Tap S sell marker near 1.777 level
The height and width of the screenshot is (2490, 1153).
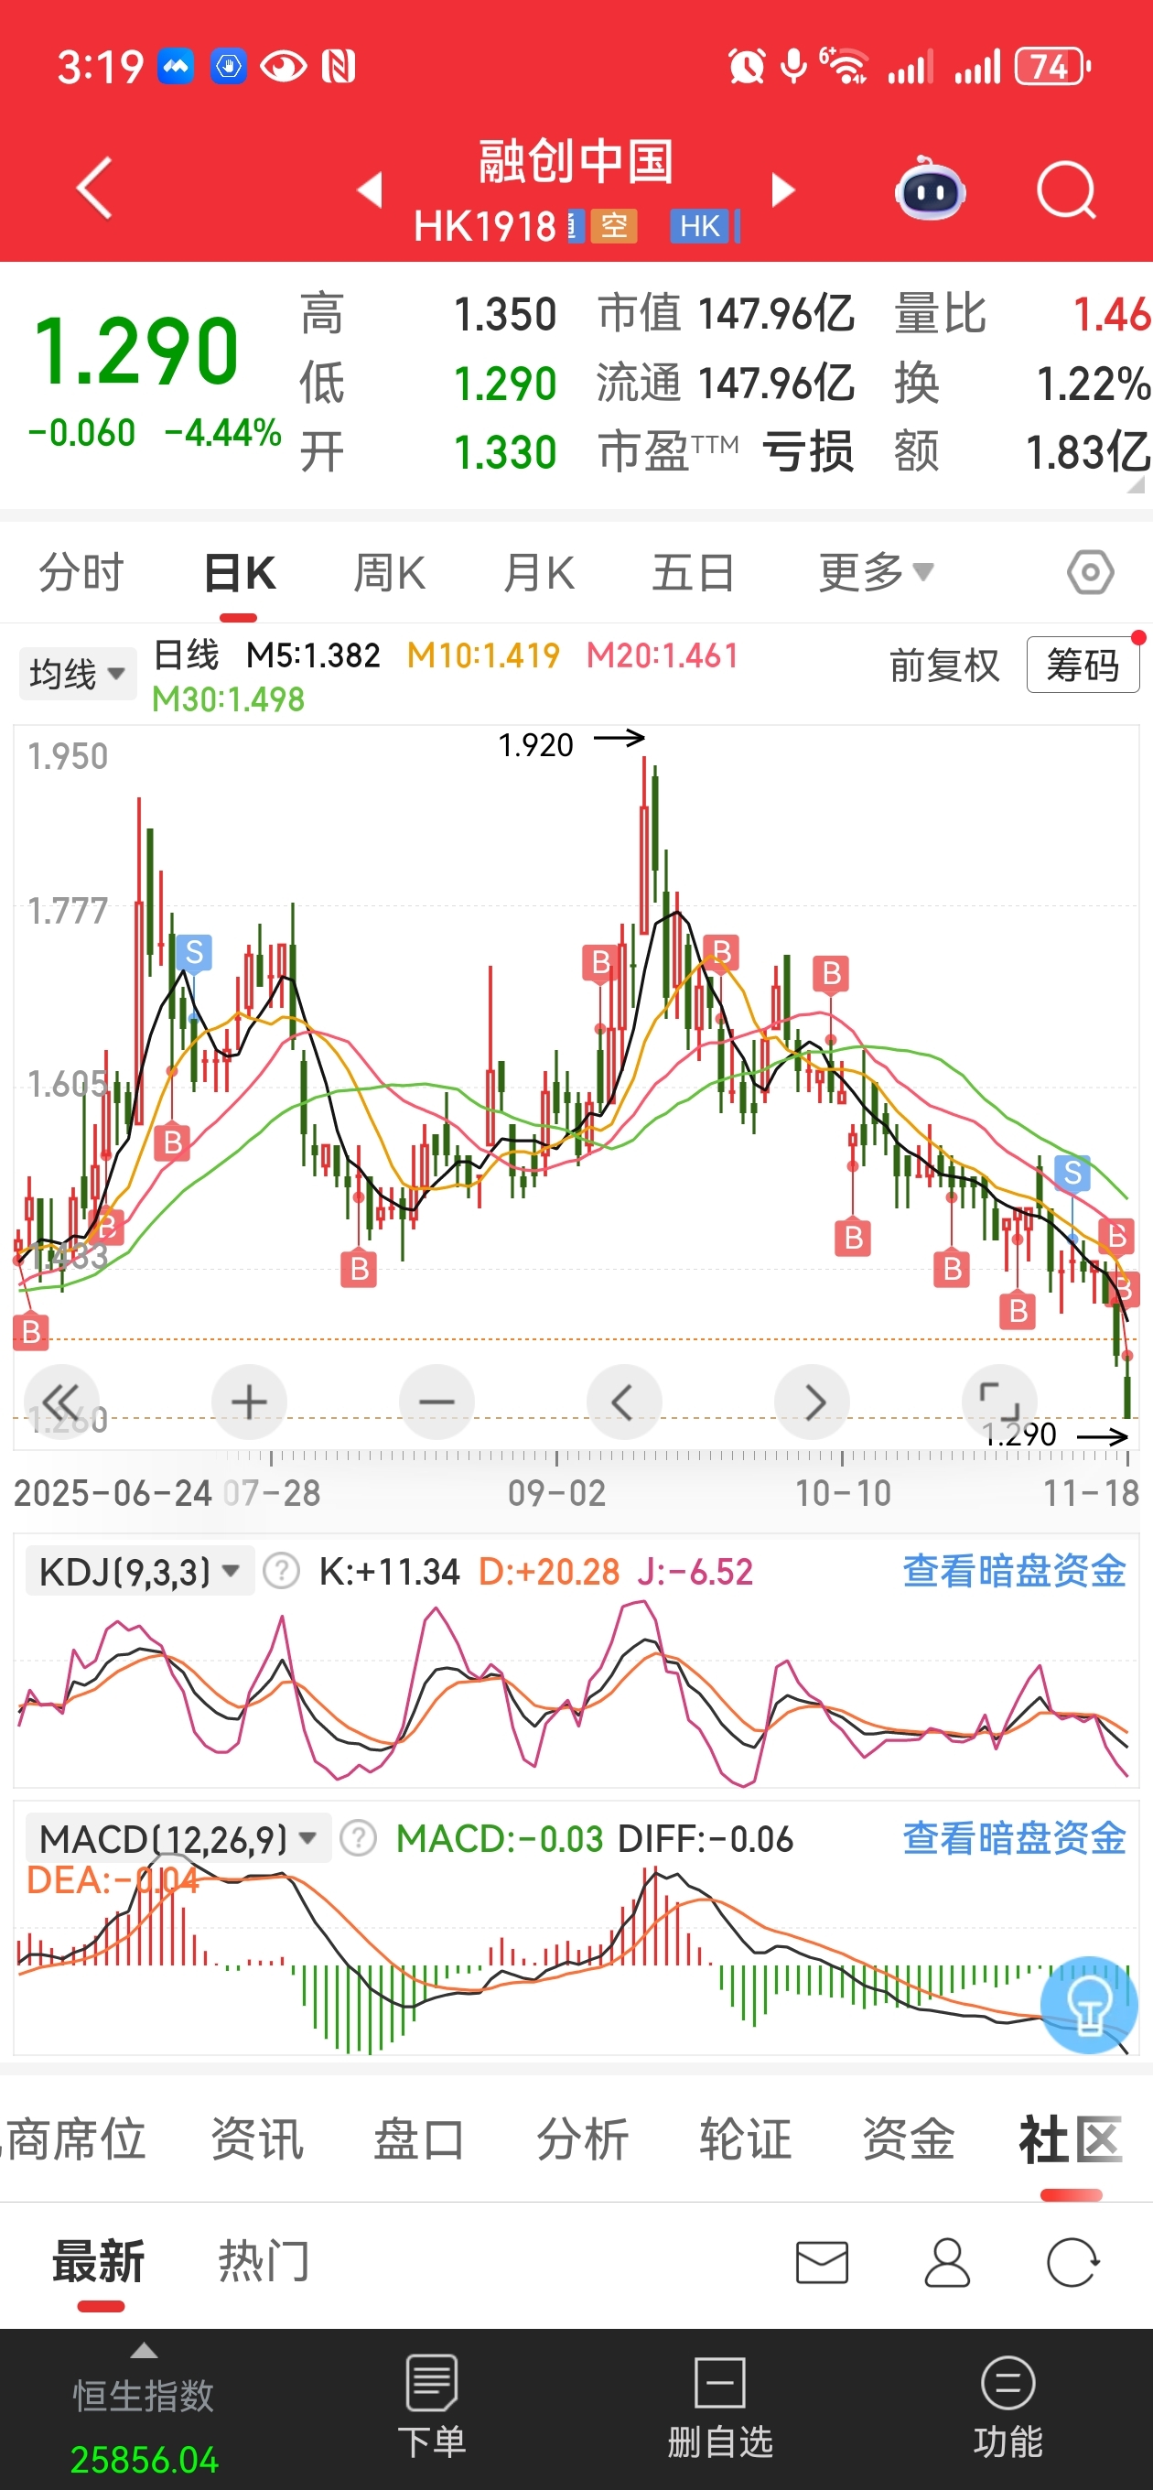[194, 952]
